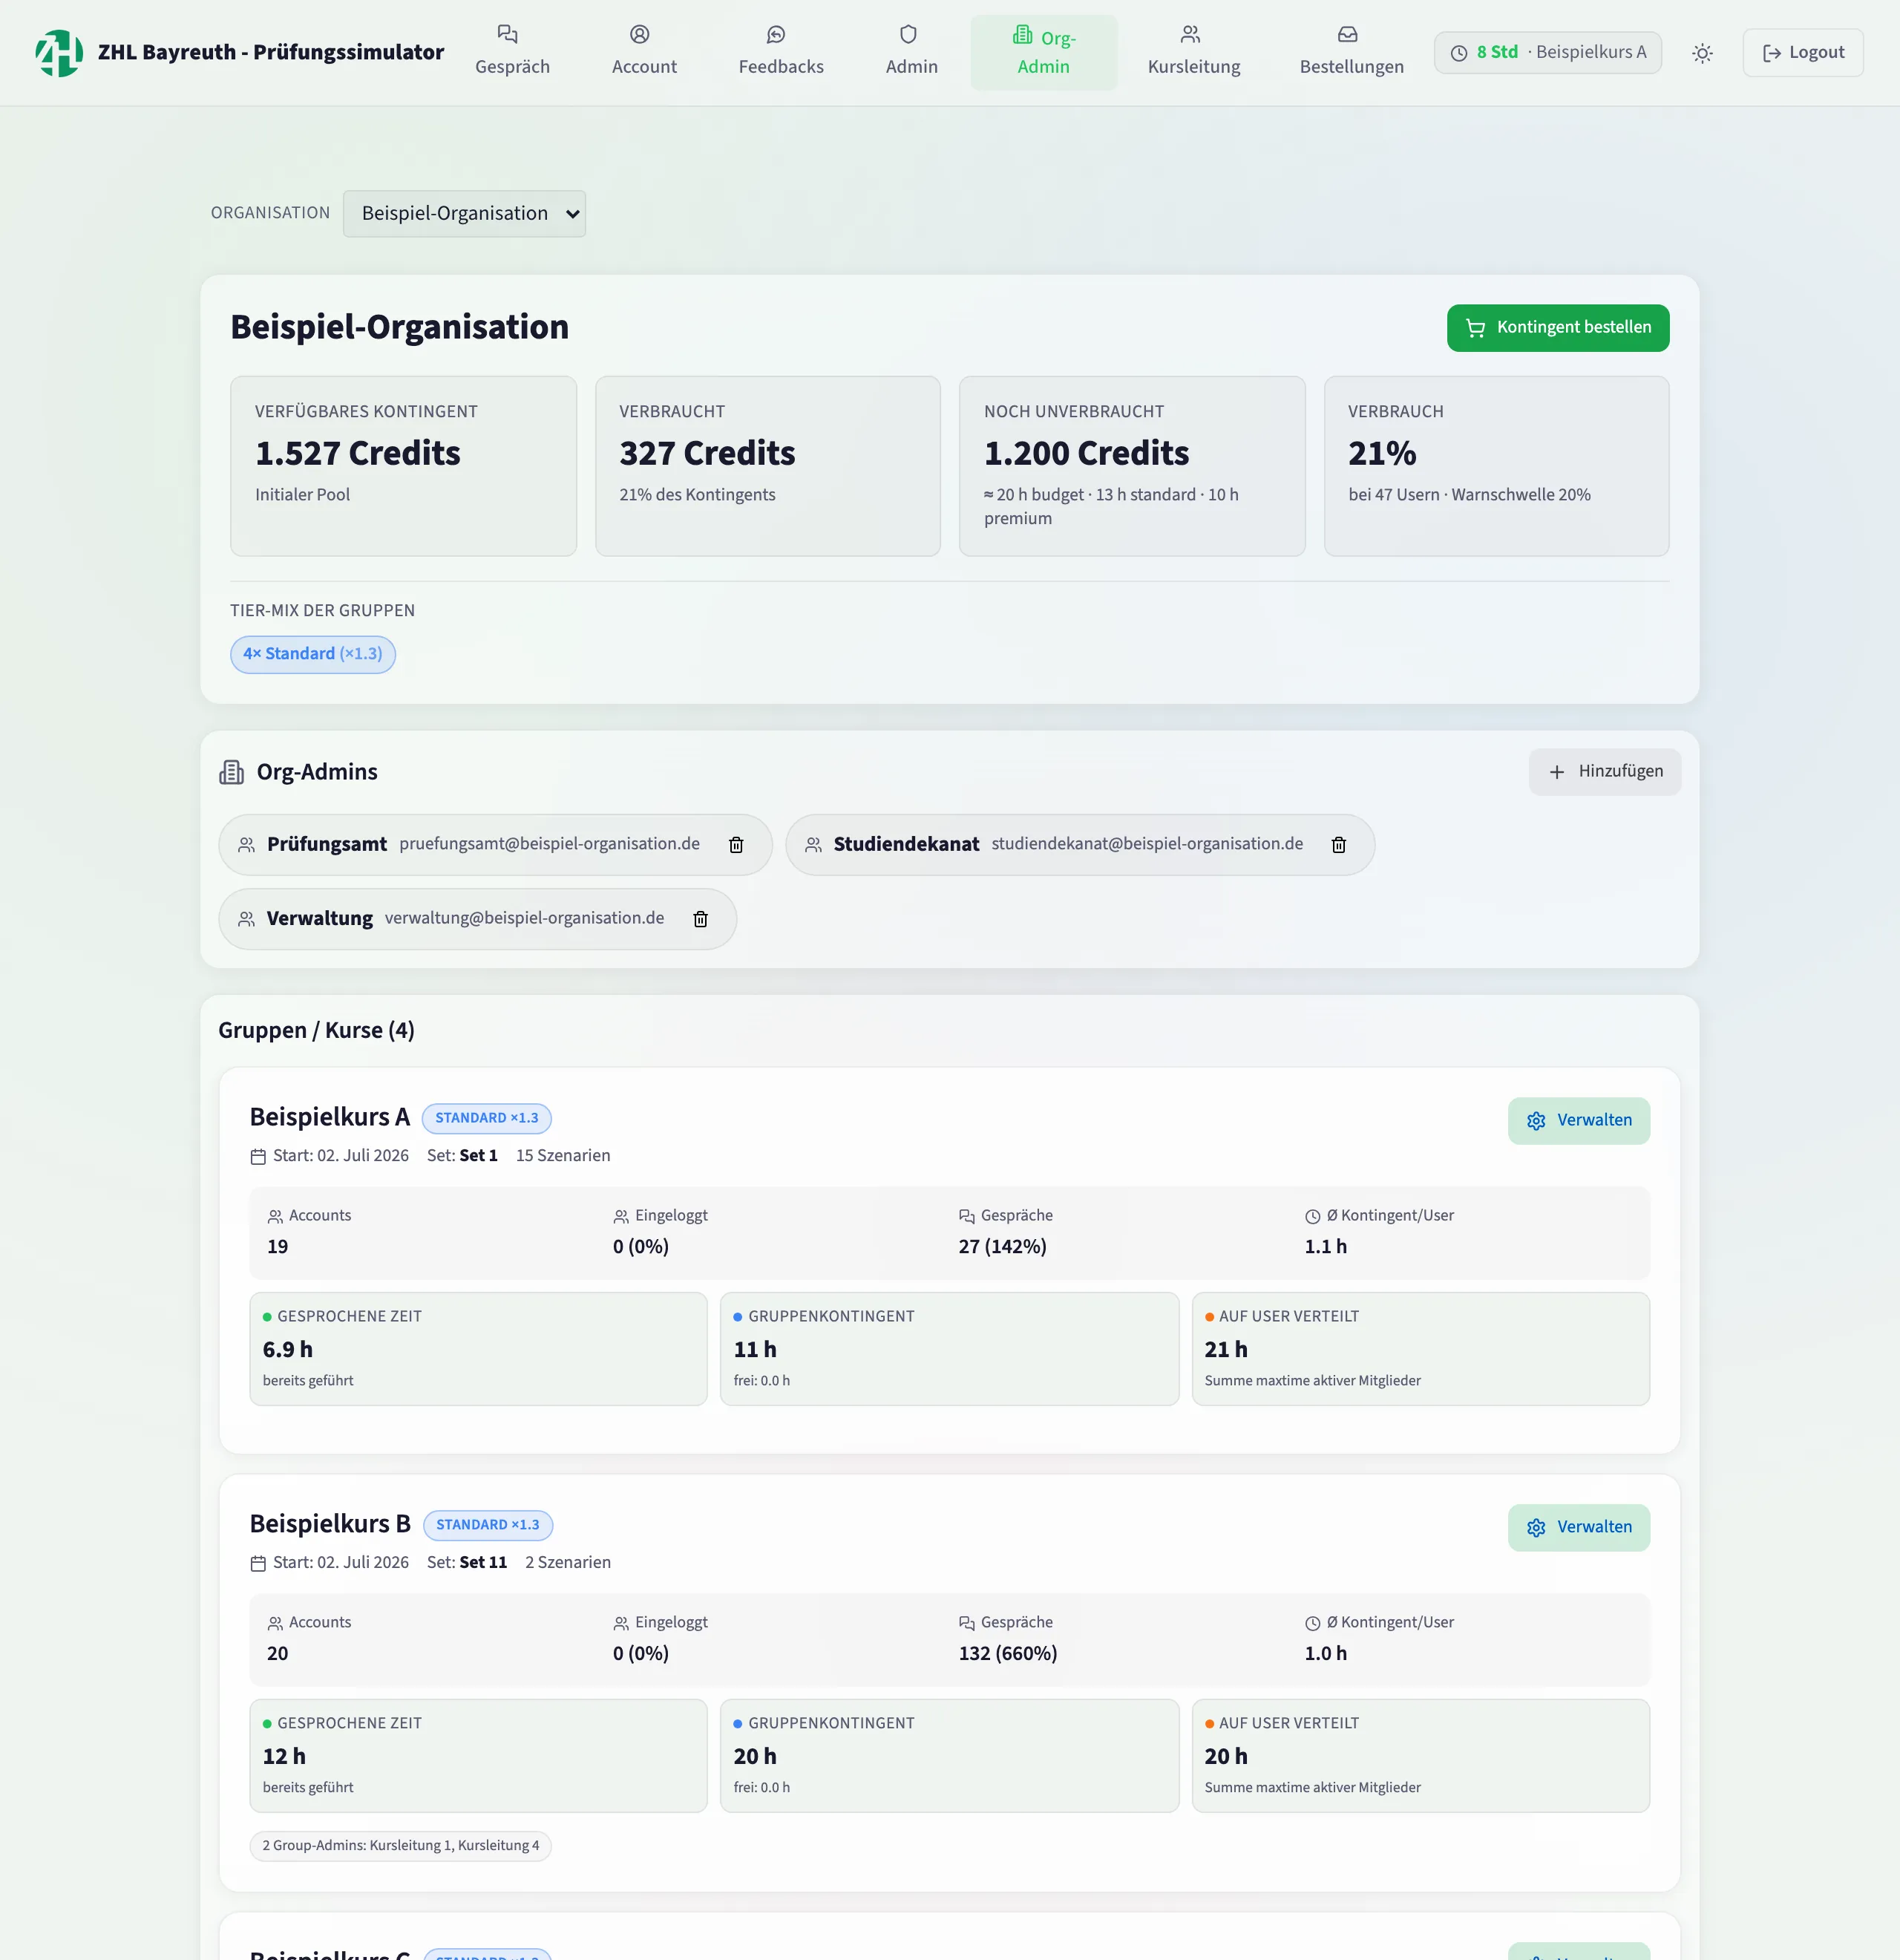Click STANDARD ×1.3 badge of Beispielkurs B
Viewport: 1900px width, 1960px height.
click(488, 1525)
